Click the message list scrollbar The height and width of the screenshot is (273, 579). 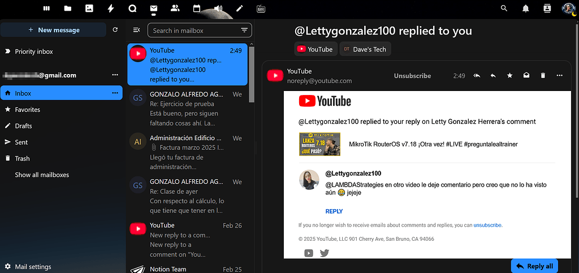click(x=251, y=74)
